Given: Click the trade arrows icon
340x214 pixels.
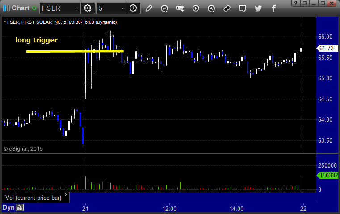Looking at the screenshot, I should coord(227,8).
